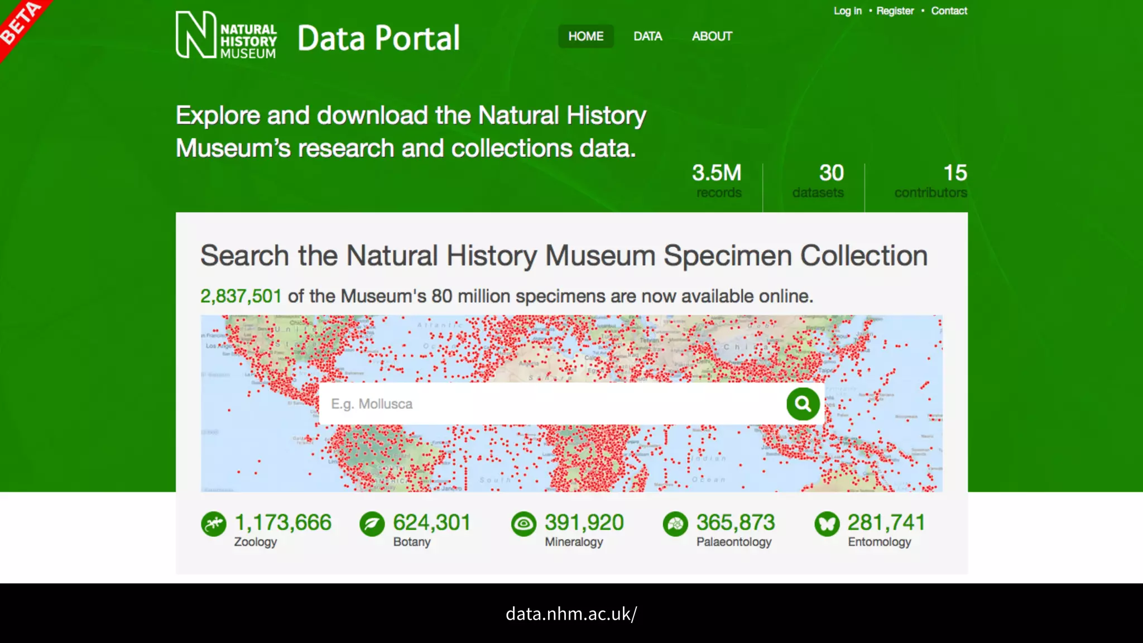This screenshot has width=1143, height=643.
Task: Click the red BETA corner ribbon
Action: coord(20,22)
